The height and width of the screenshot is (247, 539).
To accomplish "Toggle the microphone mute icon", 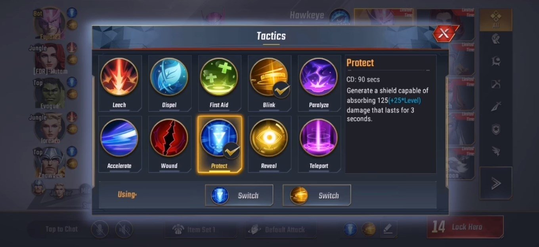I will click(99, 229).
